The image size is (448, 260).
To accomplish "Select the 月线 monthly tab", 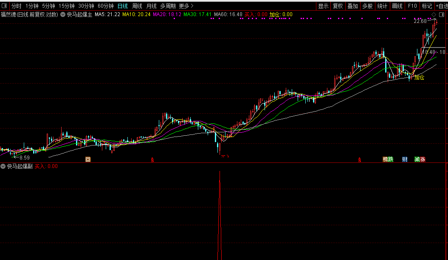I will (x=151, y=6).
